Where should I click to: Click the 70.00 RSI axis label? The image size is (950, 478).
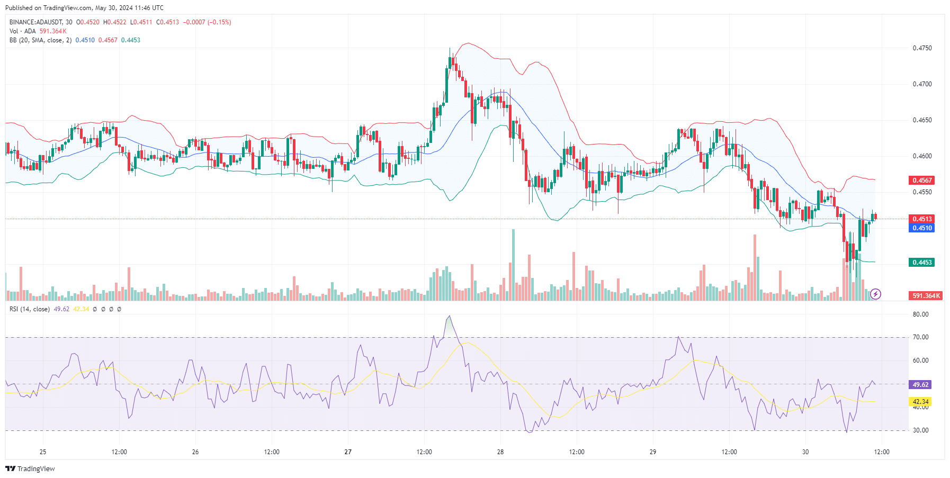tap(920, 337)
